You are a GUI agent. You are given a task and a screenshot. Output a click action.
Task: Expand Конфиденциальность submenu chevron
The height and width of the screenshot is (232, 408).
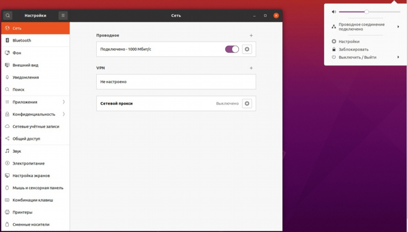(x=64, y=114)
